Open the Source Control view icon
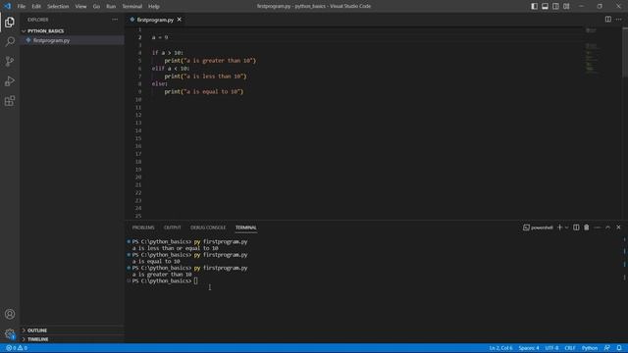This screenshot has width=628, height=353. tap(10, 61)
